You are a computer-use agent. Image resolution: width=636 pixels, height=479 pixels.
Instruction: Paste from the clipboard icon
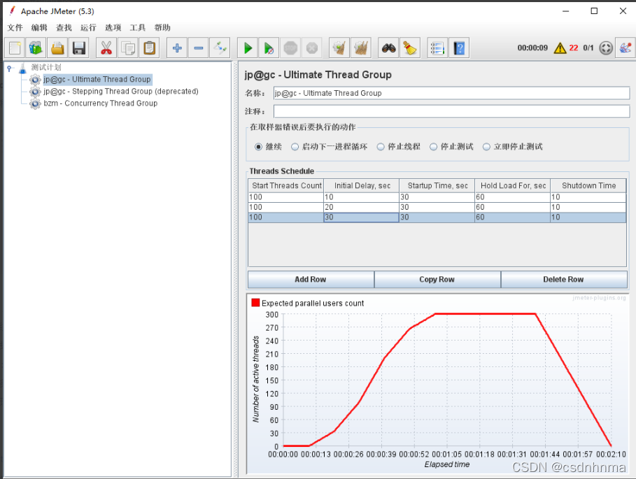(x=149, y=48)
